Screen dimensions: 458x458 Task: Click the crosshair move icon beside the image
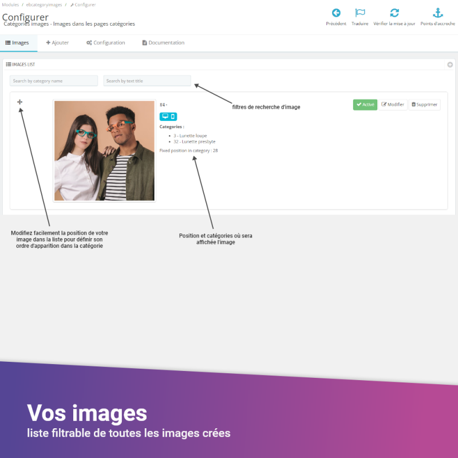coord(20,101)
